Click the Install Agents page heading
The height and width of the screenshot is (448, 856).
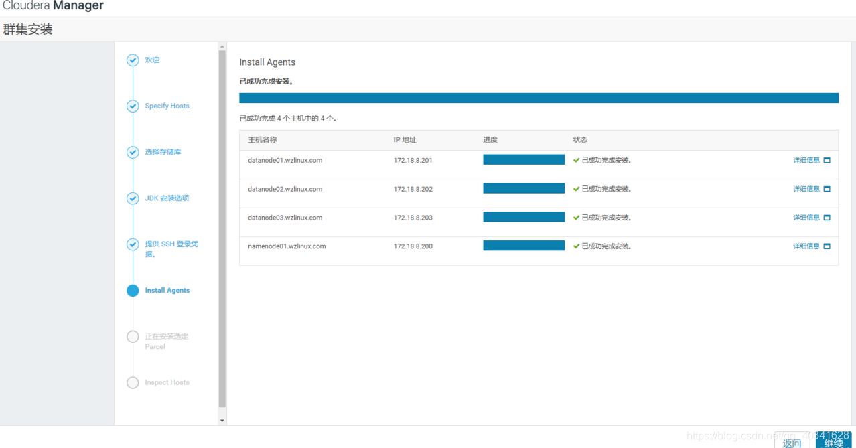(267, 62)
